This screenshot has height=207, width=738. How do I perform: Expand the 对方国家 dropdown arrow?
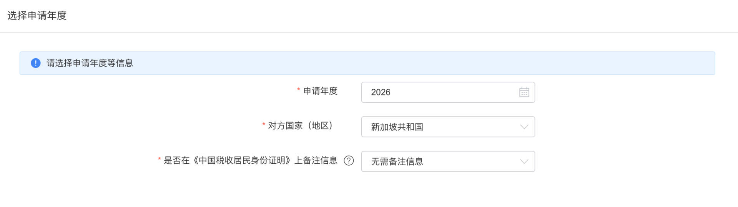pos(524,127)
